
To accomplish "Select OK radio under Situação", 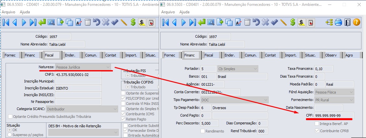I will coord(10,130).
